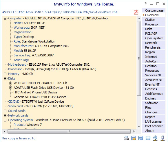Select the Generic STORAGE DEVICE USB Device row
The image size is (168, 142).
click(x=40, y=97)
